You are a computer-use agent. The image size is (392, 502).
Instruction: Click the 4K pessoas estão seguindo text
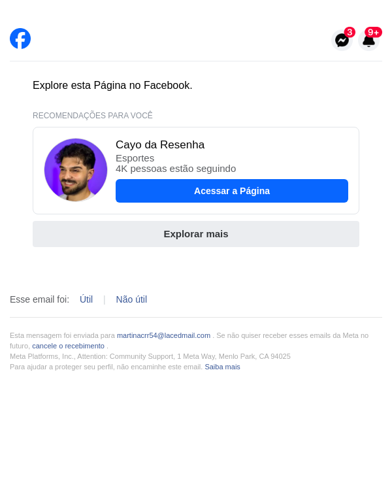(x=176, y=169)
